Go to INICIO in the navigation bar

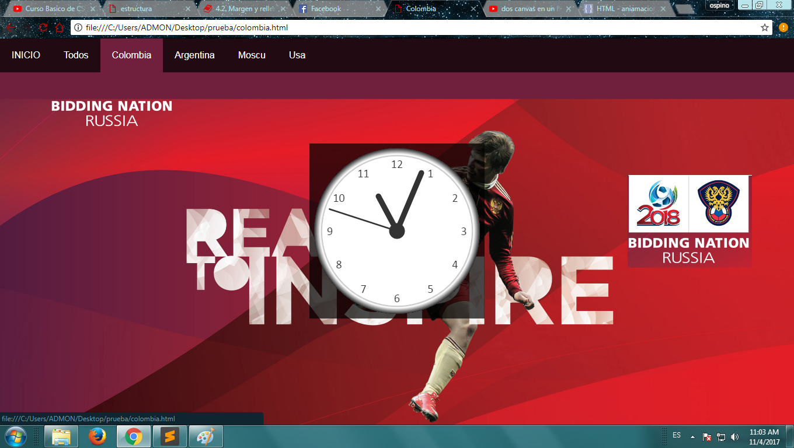26,55
